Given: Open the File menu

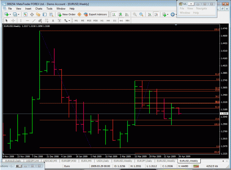Looking at the screenshot, I should [x=10, y=9].
